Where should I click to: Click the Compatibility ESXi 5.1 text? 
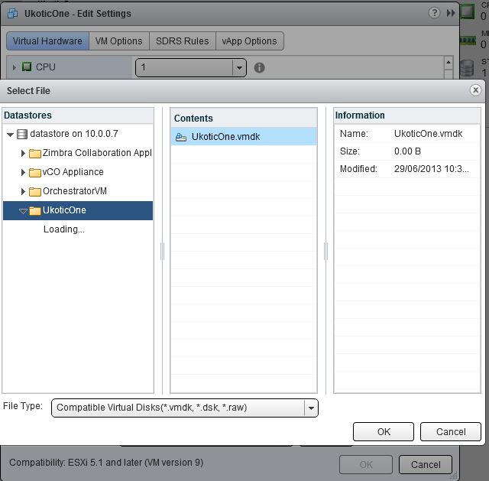(106, 463)
